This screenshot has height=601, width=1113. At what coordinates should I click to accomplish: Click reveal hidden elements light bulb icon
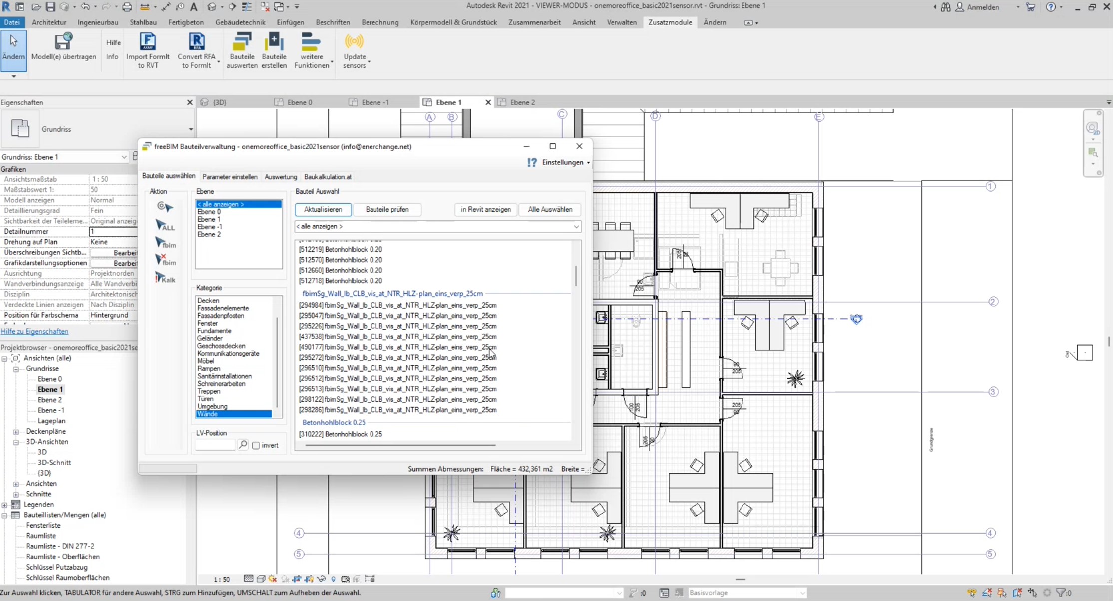(x=333, y=579)
